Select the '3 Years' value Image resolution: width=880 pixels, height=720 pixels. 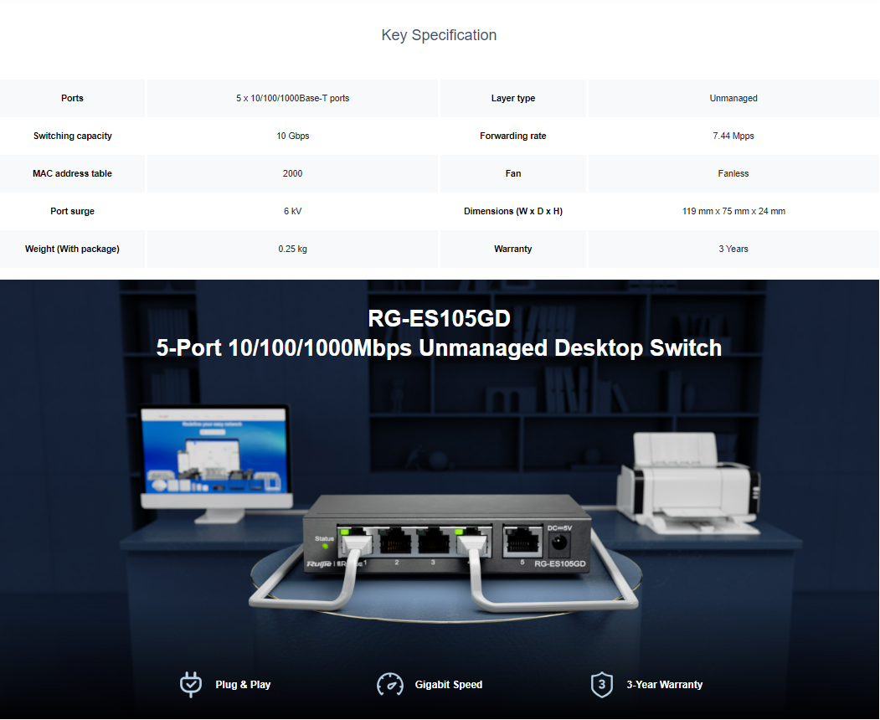tap(733, 249)
